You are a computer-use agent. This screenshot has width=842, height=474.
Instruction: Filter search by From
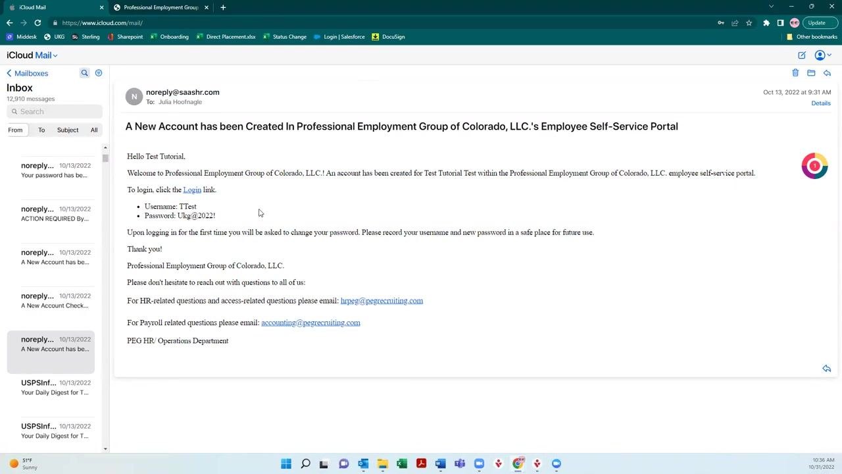tap(15, 130)
